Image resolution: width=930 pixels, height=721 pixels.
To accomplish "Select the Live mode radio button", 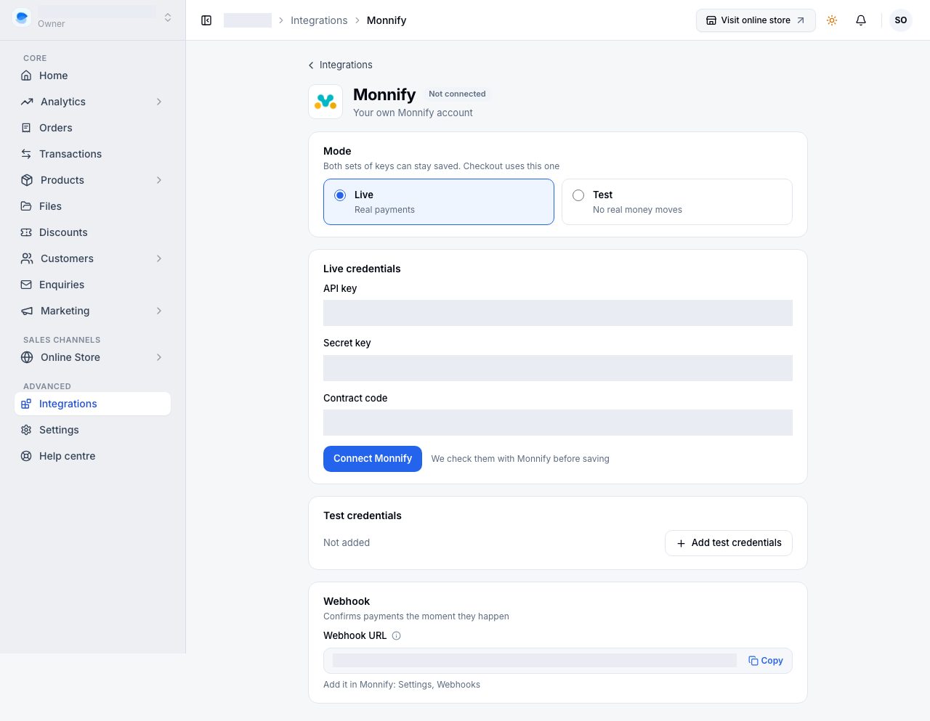I will tap(340, 195).
